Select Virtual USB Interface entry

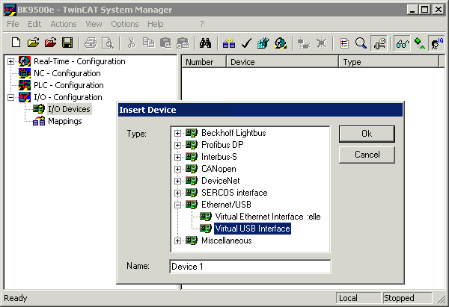pyautogui.click(x=253, y=229)
